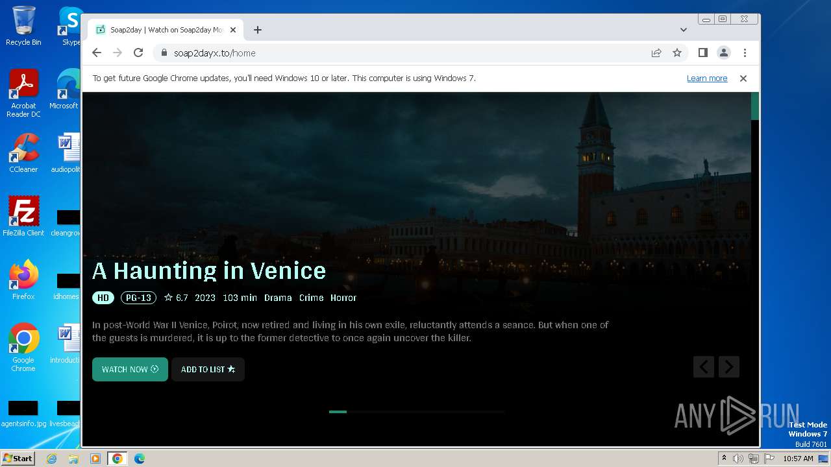Click the ADD TO LIST button
The width and height of the screenshot is (831, 467).
(x=208, y=369)
